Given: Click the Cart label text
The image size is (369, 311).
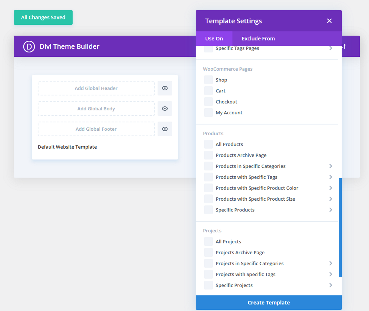Looking at the screenshot, I should [x=220, y=91].
